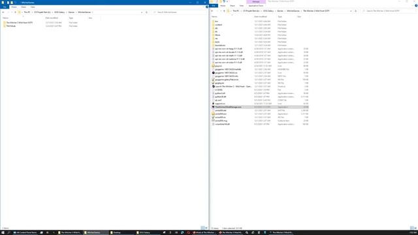
Task: Select vcruntime140.dll file
Action: click(222, 124)
